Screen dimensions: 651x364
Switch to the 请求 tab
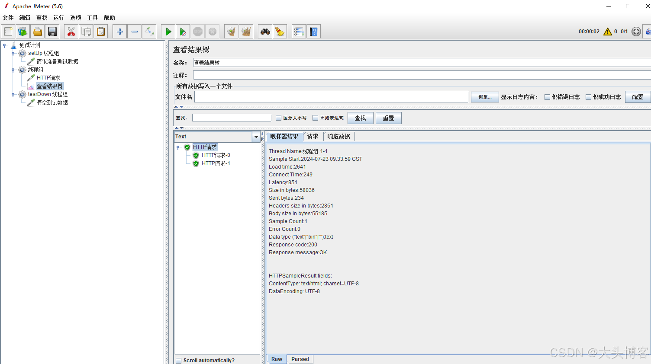pos(313,137)
